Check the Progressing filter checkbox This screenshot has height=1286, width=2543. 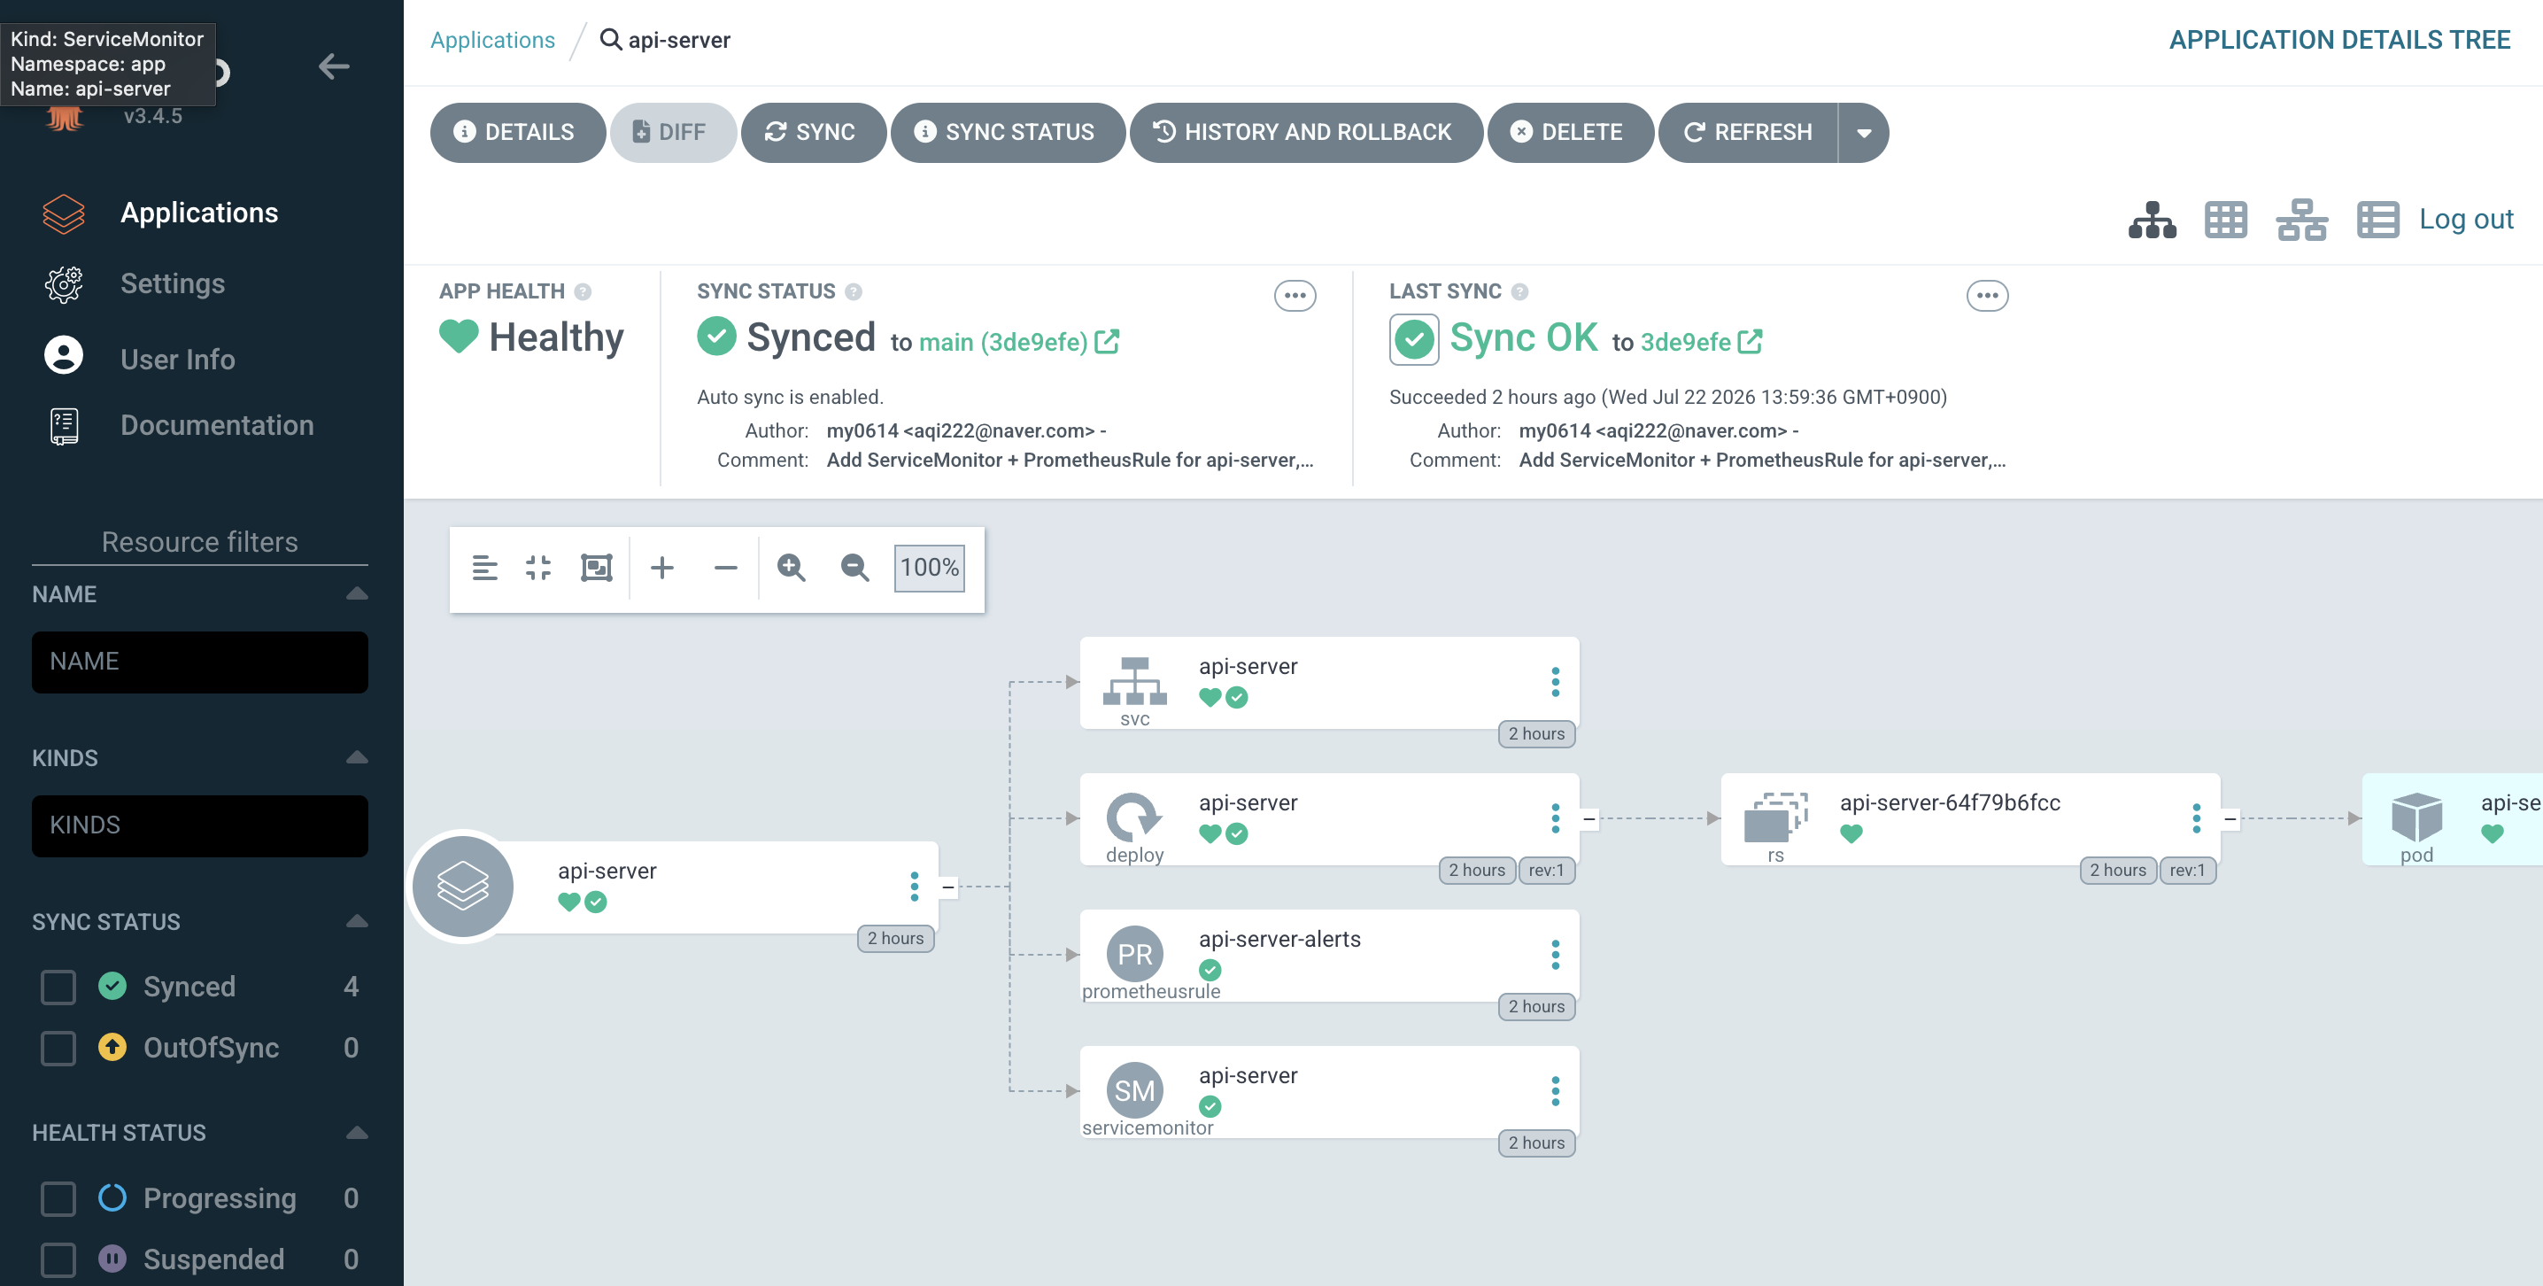[x=58, y=1198]
